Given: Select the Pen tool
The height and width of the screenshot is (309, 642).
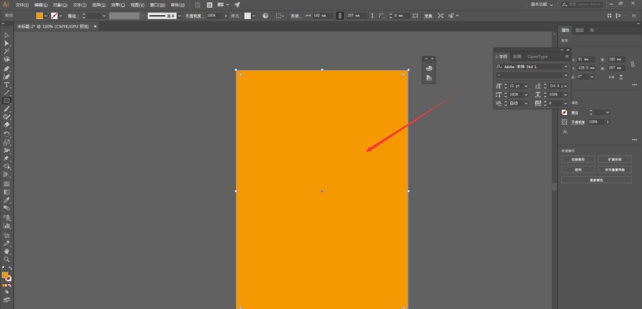Looking at the screenshot, I should (7, 69).
